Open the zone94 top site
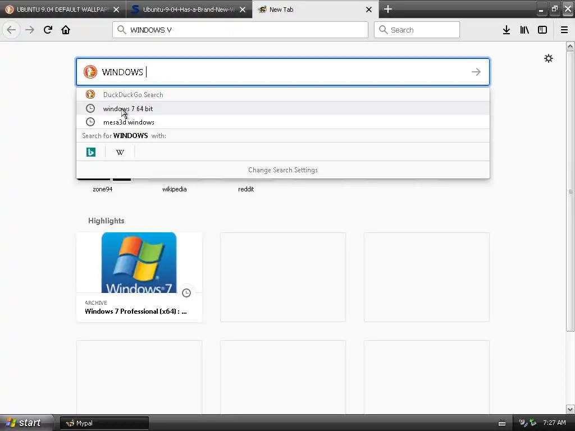Screen dimensions: 575x431 [103, 189]
